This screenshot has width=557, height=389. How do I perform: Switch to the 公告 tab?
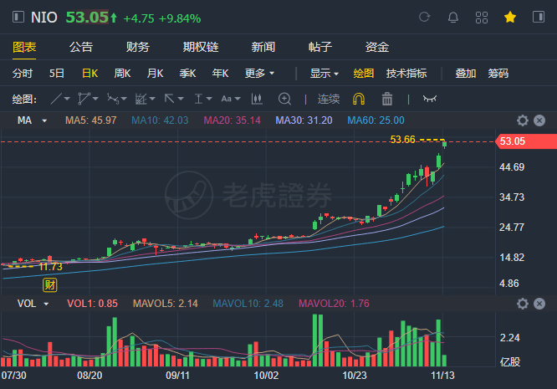(81, 47)
